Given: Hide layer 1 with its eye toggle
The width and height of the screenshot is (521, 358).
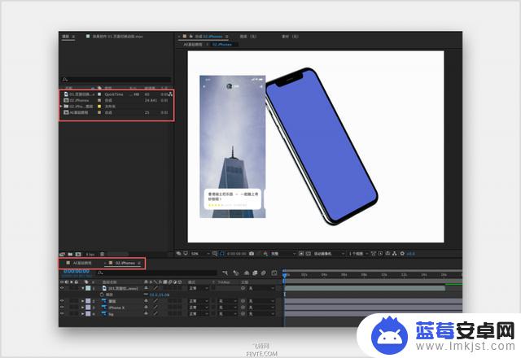Looking at the screenshot, I should (62, 288).
